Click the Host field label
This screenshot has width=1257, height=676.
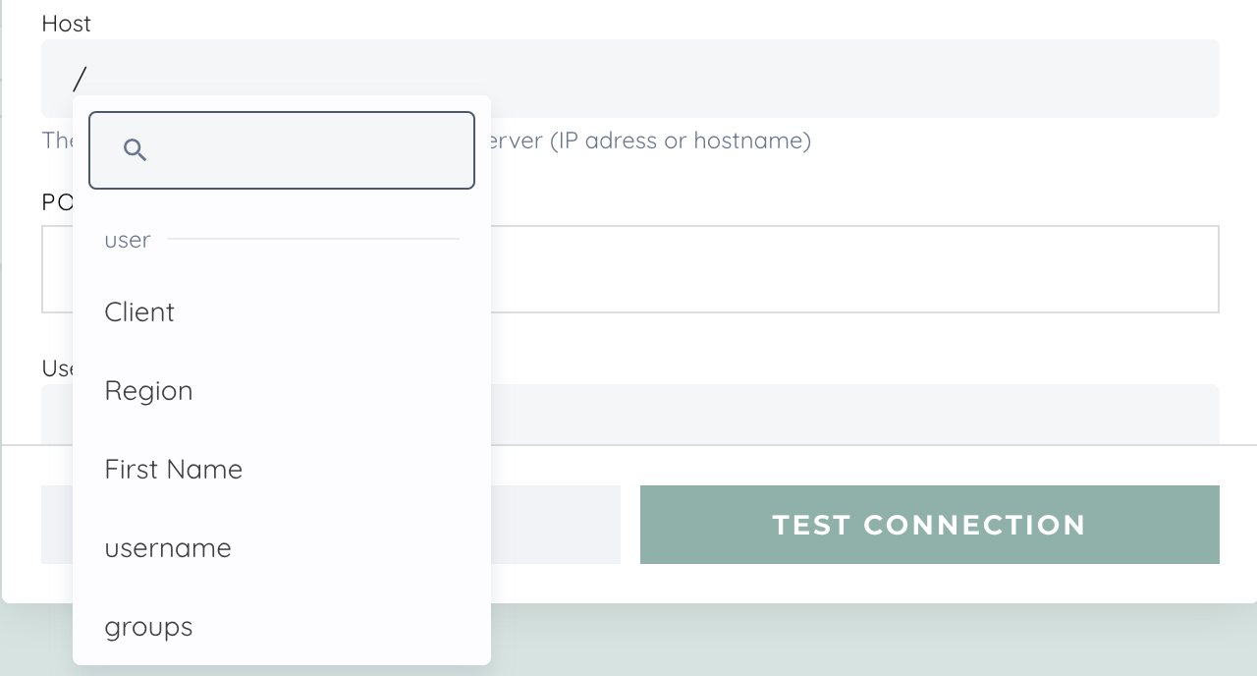click(x=67, y=24)
